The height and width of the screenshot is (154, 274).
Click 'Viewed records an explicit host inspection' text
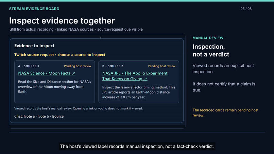[x=223, y=69]
